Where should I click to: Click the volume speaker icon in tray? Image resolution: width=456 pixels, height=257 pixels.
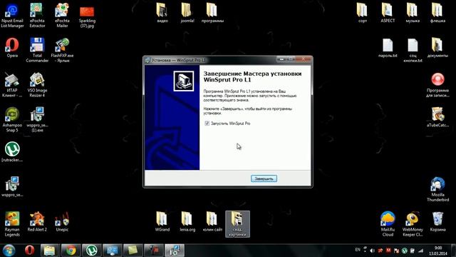pyautogui.click(x=372, y=251)
